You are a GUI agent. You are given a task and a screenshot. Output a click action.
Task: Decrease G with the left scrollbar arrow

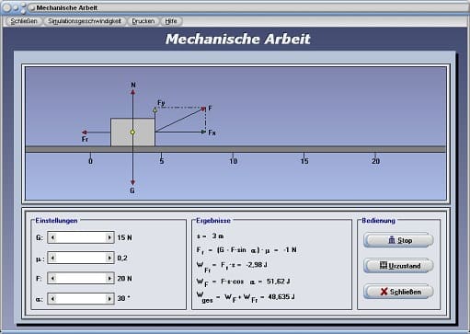[x=52, y=237]
